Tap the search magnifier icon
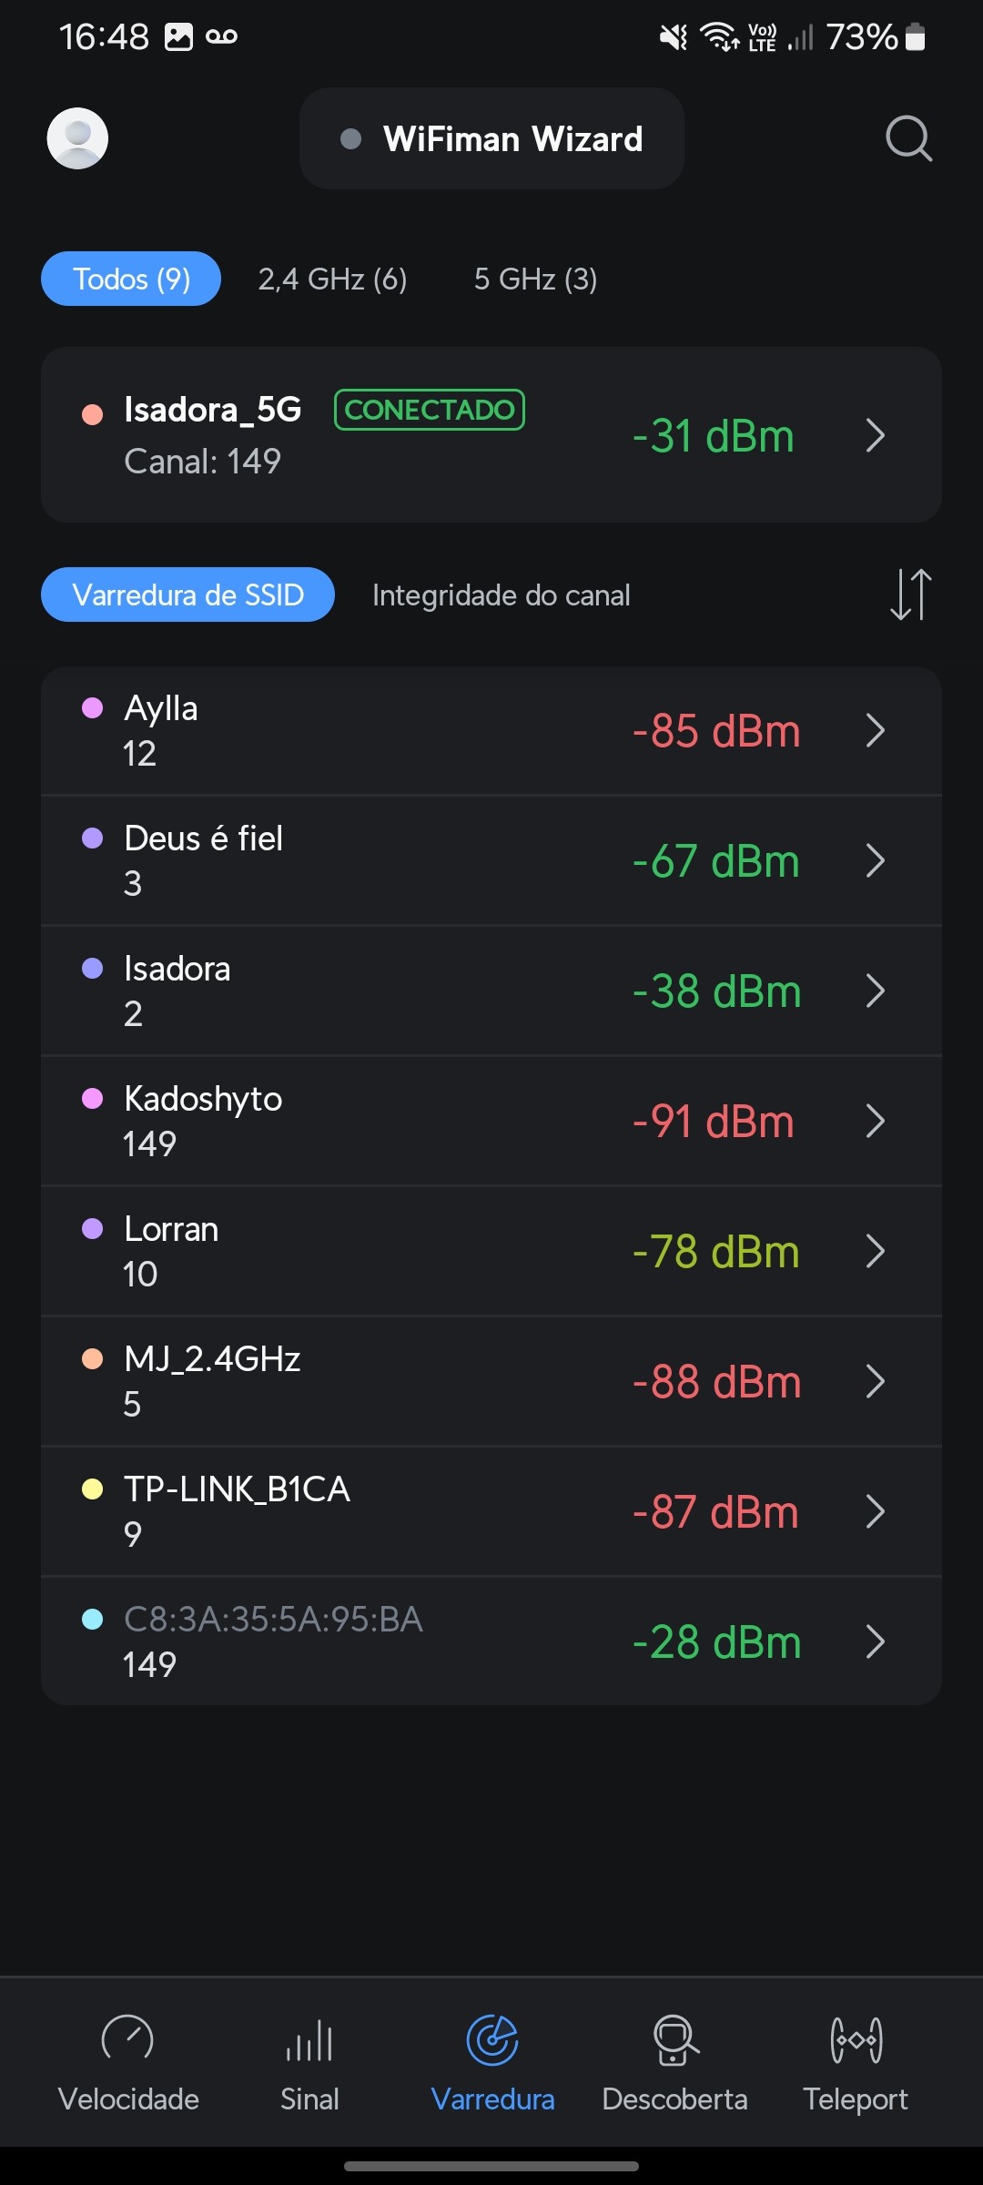Viewport: 983px width, 2185px height. (908, 138)
